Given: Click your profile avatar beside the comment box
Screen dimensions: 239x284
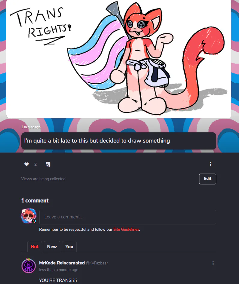Looking at the screenshot, I should click(x=29, y=216).
